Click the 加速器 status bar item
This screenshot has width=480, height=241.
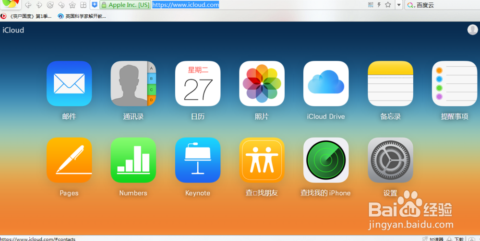433,239
